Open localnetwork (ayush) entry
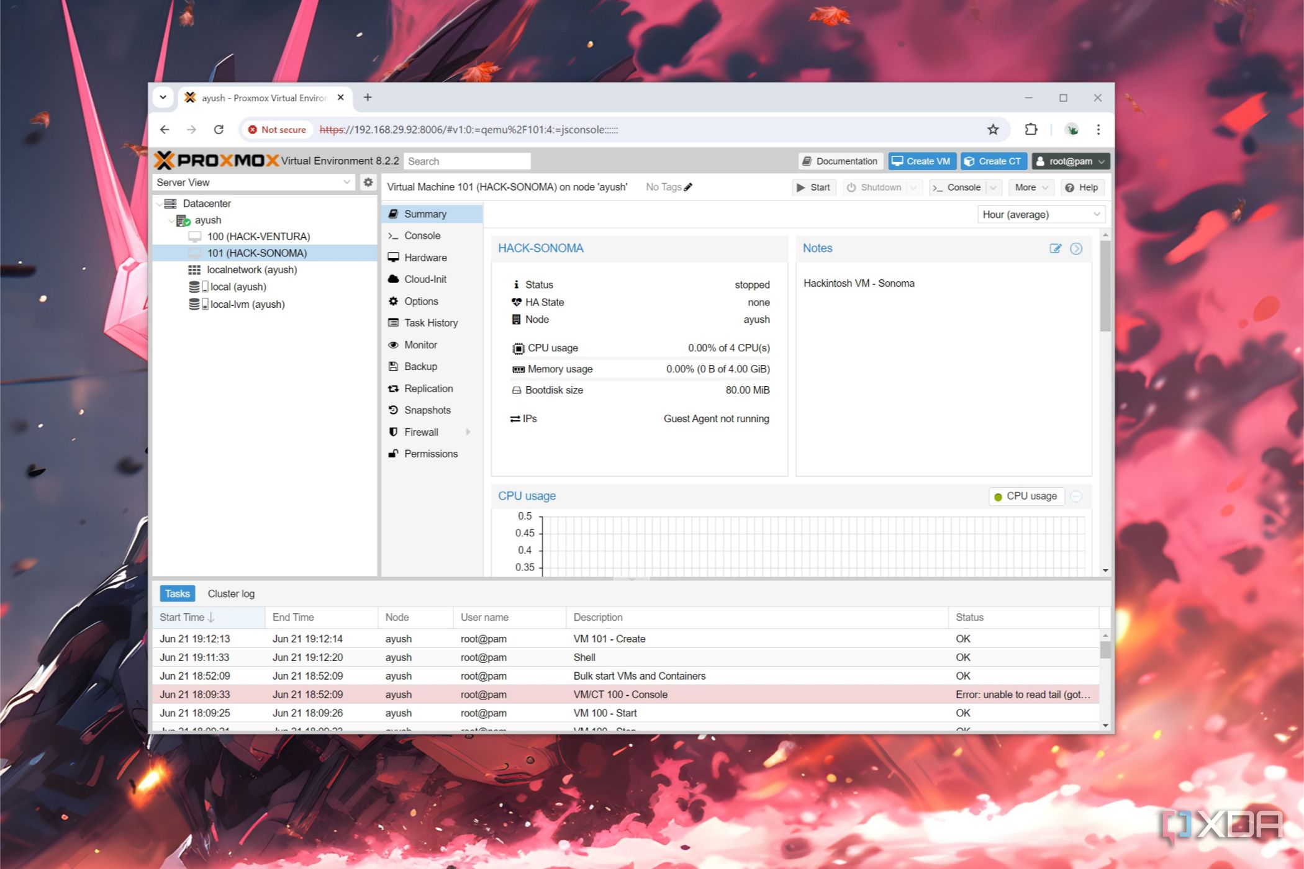The height and width of the screenshot is (869, 1304). coord(251,269)
